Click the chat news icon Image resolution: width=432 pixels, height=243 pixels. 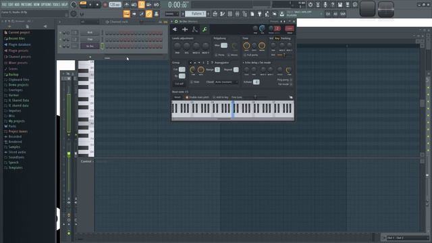(355, 5)
